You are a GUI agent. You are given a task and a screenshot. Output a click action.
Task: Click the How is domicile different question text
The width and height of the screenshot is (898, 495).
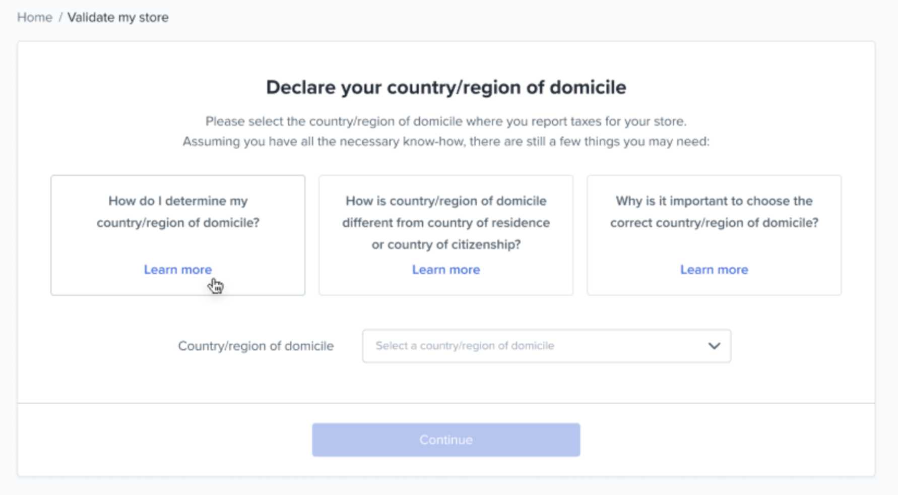446,222
